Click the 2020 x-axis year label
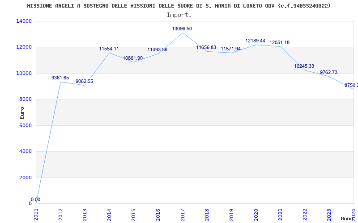Viewport: 358px width, 223px height. click(256, 215)
